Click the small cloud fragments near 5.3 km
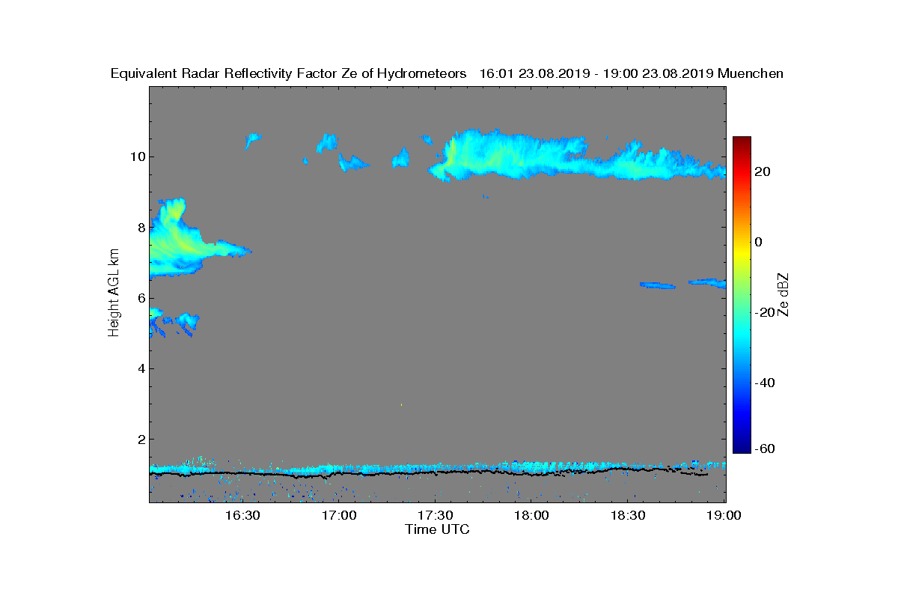The height and width of the screenshot is (599, 898). pyautogui.click(x=174, y=323)
